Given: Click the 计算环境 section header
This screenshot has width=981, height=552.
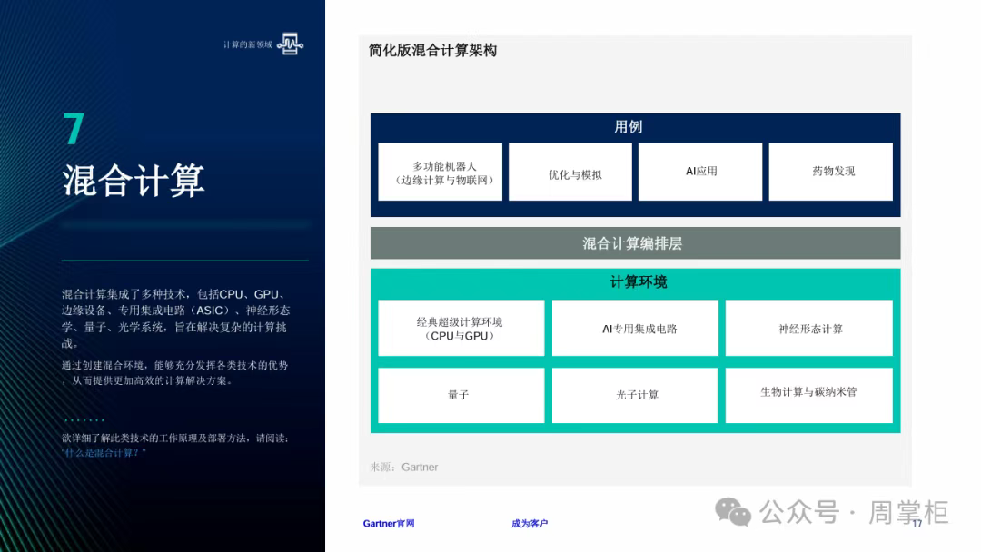Looking at the screenshot, I should 637,282.
